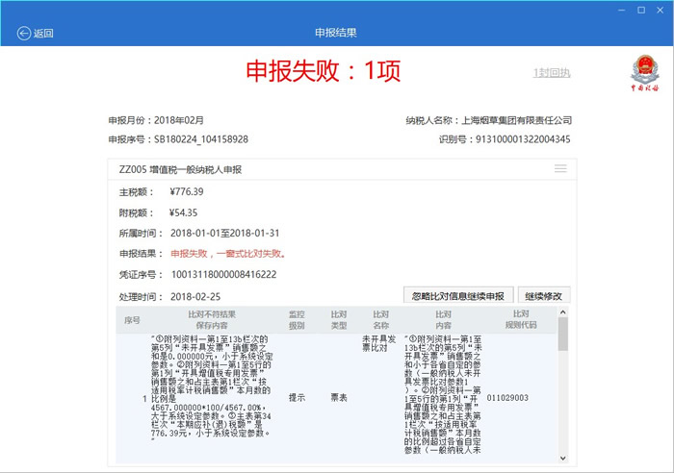Click the 所属时间 2018-01-01至2018-01-31 value

coord(224,233)
